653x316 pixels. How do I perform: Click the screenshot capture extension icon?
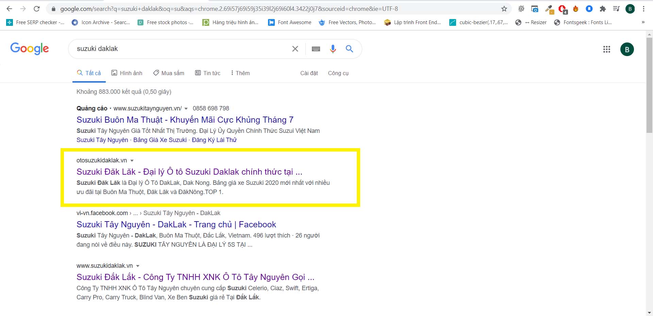[535, 9]
